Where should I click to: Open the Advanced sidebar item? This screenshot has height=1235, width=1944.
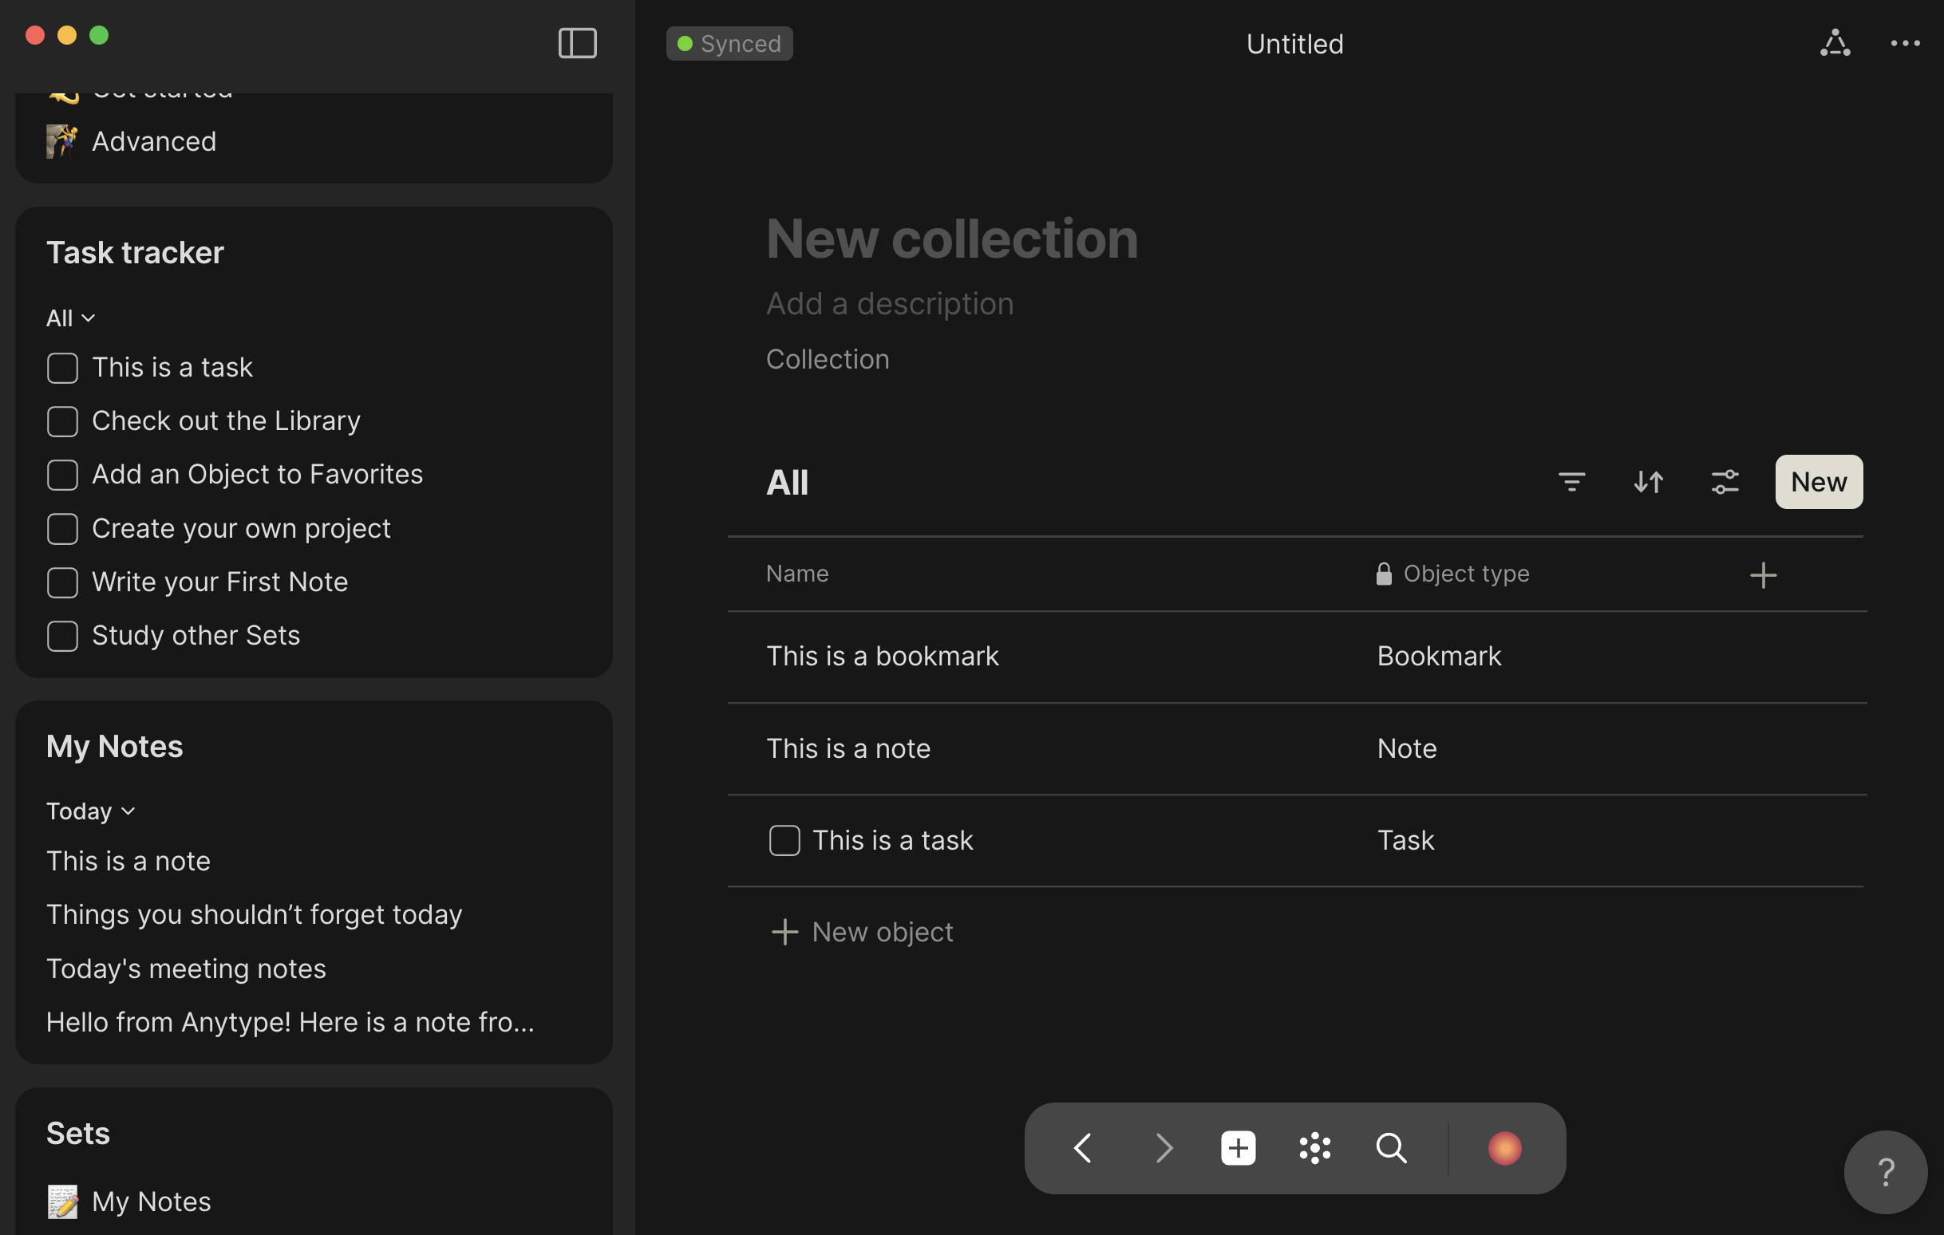pos(153,141)
